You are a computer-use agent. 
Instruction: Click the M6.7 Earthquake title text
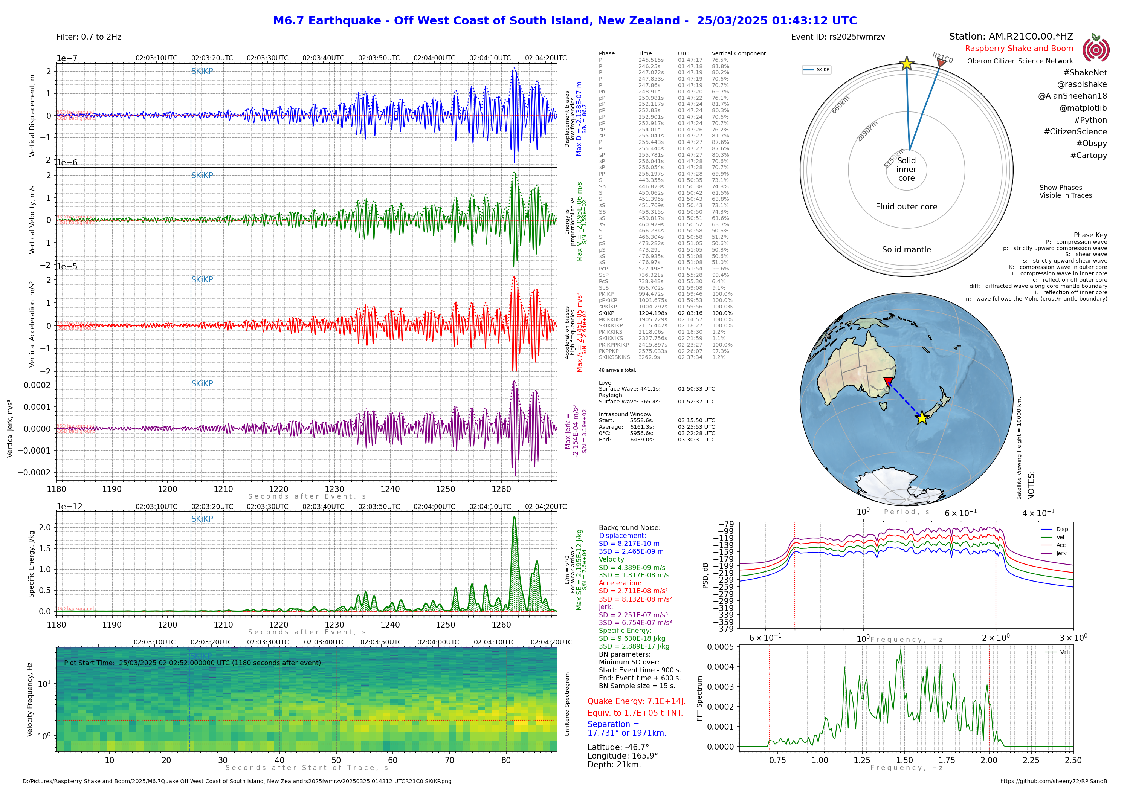point(565,21)
